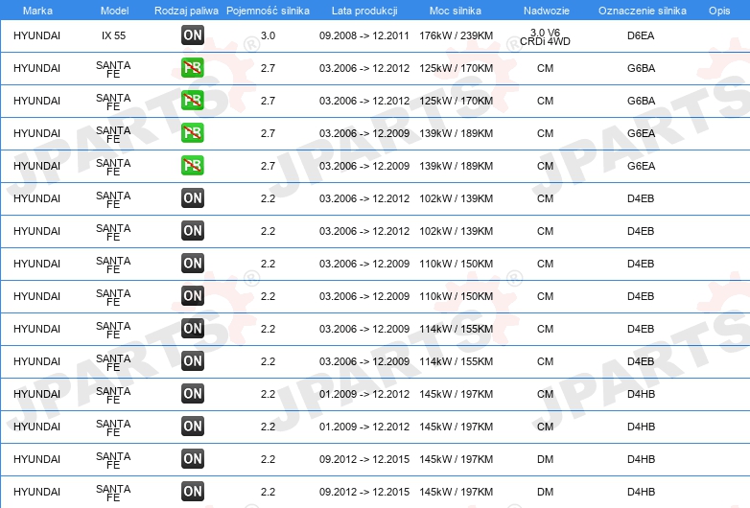Click the ON icon in the lower 110kW / 150KM row
This screenshot has width=750, height=508.
[193, 296]
